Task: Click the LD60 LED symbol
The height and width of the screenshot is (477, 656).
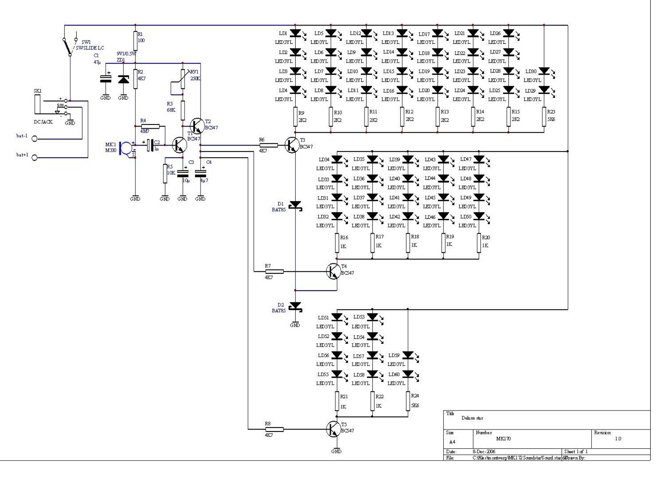Action: (x=410, y=375)
